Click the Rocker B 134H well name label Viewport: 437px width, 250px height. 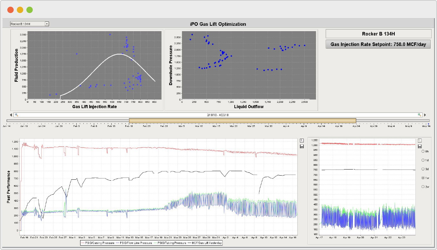coord(378,33)
